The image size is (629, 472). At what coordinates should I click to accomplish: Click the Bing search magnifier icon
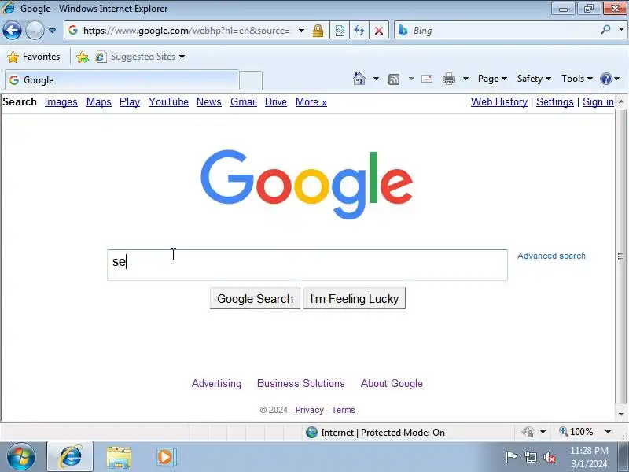click(x=605, y=30)
